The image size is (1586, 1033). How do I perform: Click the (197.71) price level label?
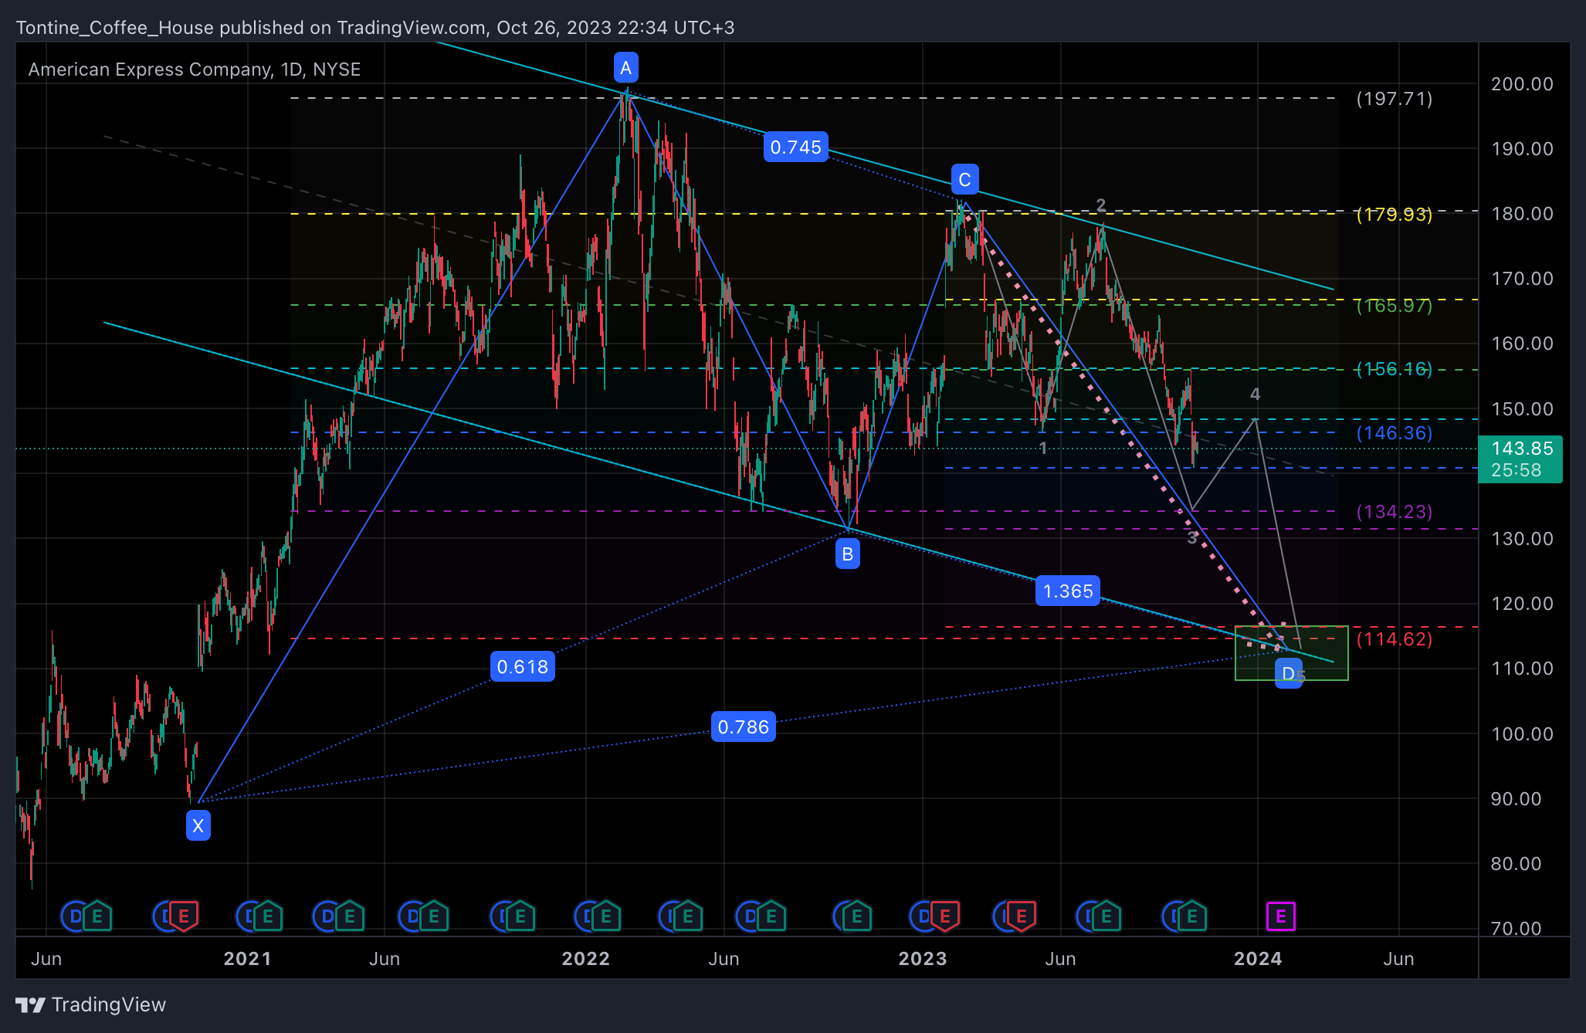pyautogui.click(x=1395, y=99)
